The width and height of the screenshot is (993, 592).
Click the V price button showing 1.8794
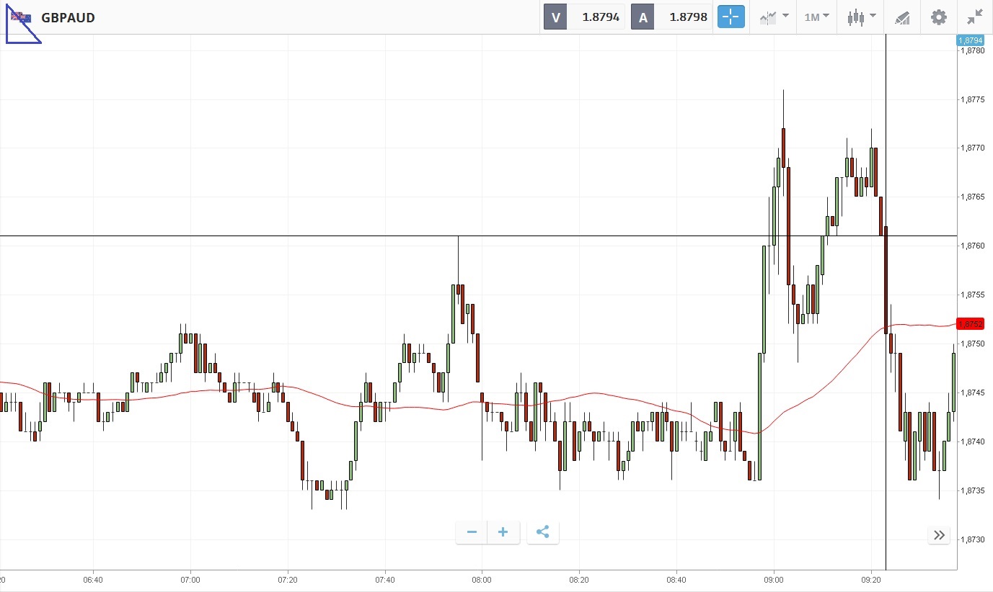pyautogui.click(x=584, y=17)
